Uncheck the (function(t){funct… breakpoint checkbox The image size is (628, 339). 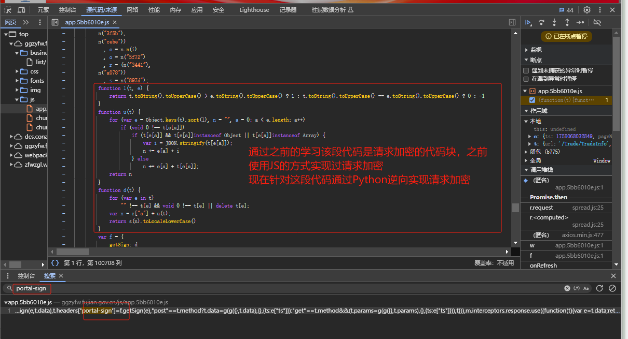(x=532, y=100)
